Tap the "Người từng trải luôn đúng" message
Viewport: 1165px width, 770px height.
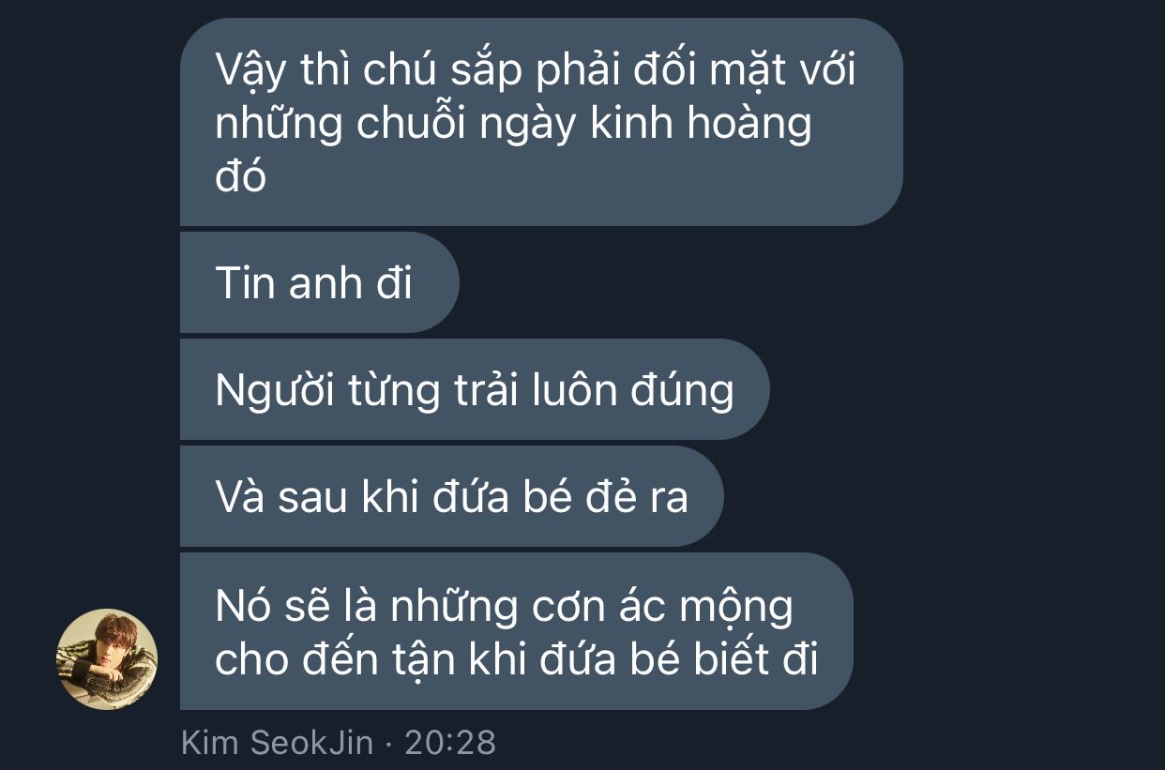(x=475, y=389)
